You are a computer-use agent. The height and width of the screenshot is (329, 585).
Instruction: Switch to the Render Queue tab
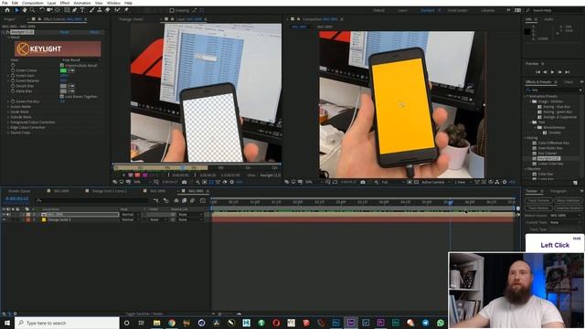tap(19, 191)
